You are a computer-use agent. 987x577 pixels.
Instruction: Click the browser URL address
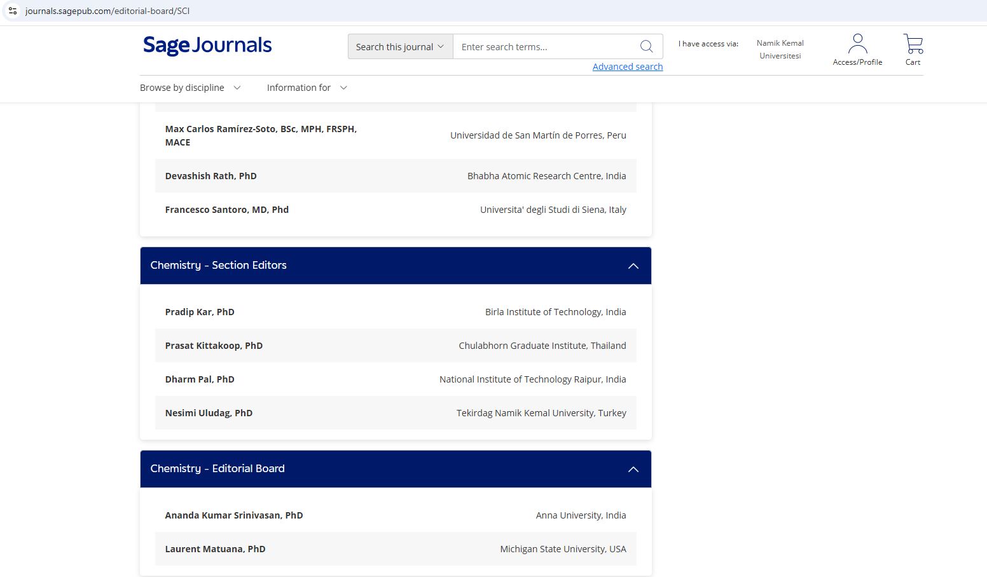pyautogui.click(x=107, y=11)
